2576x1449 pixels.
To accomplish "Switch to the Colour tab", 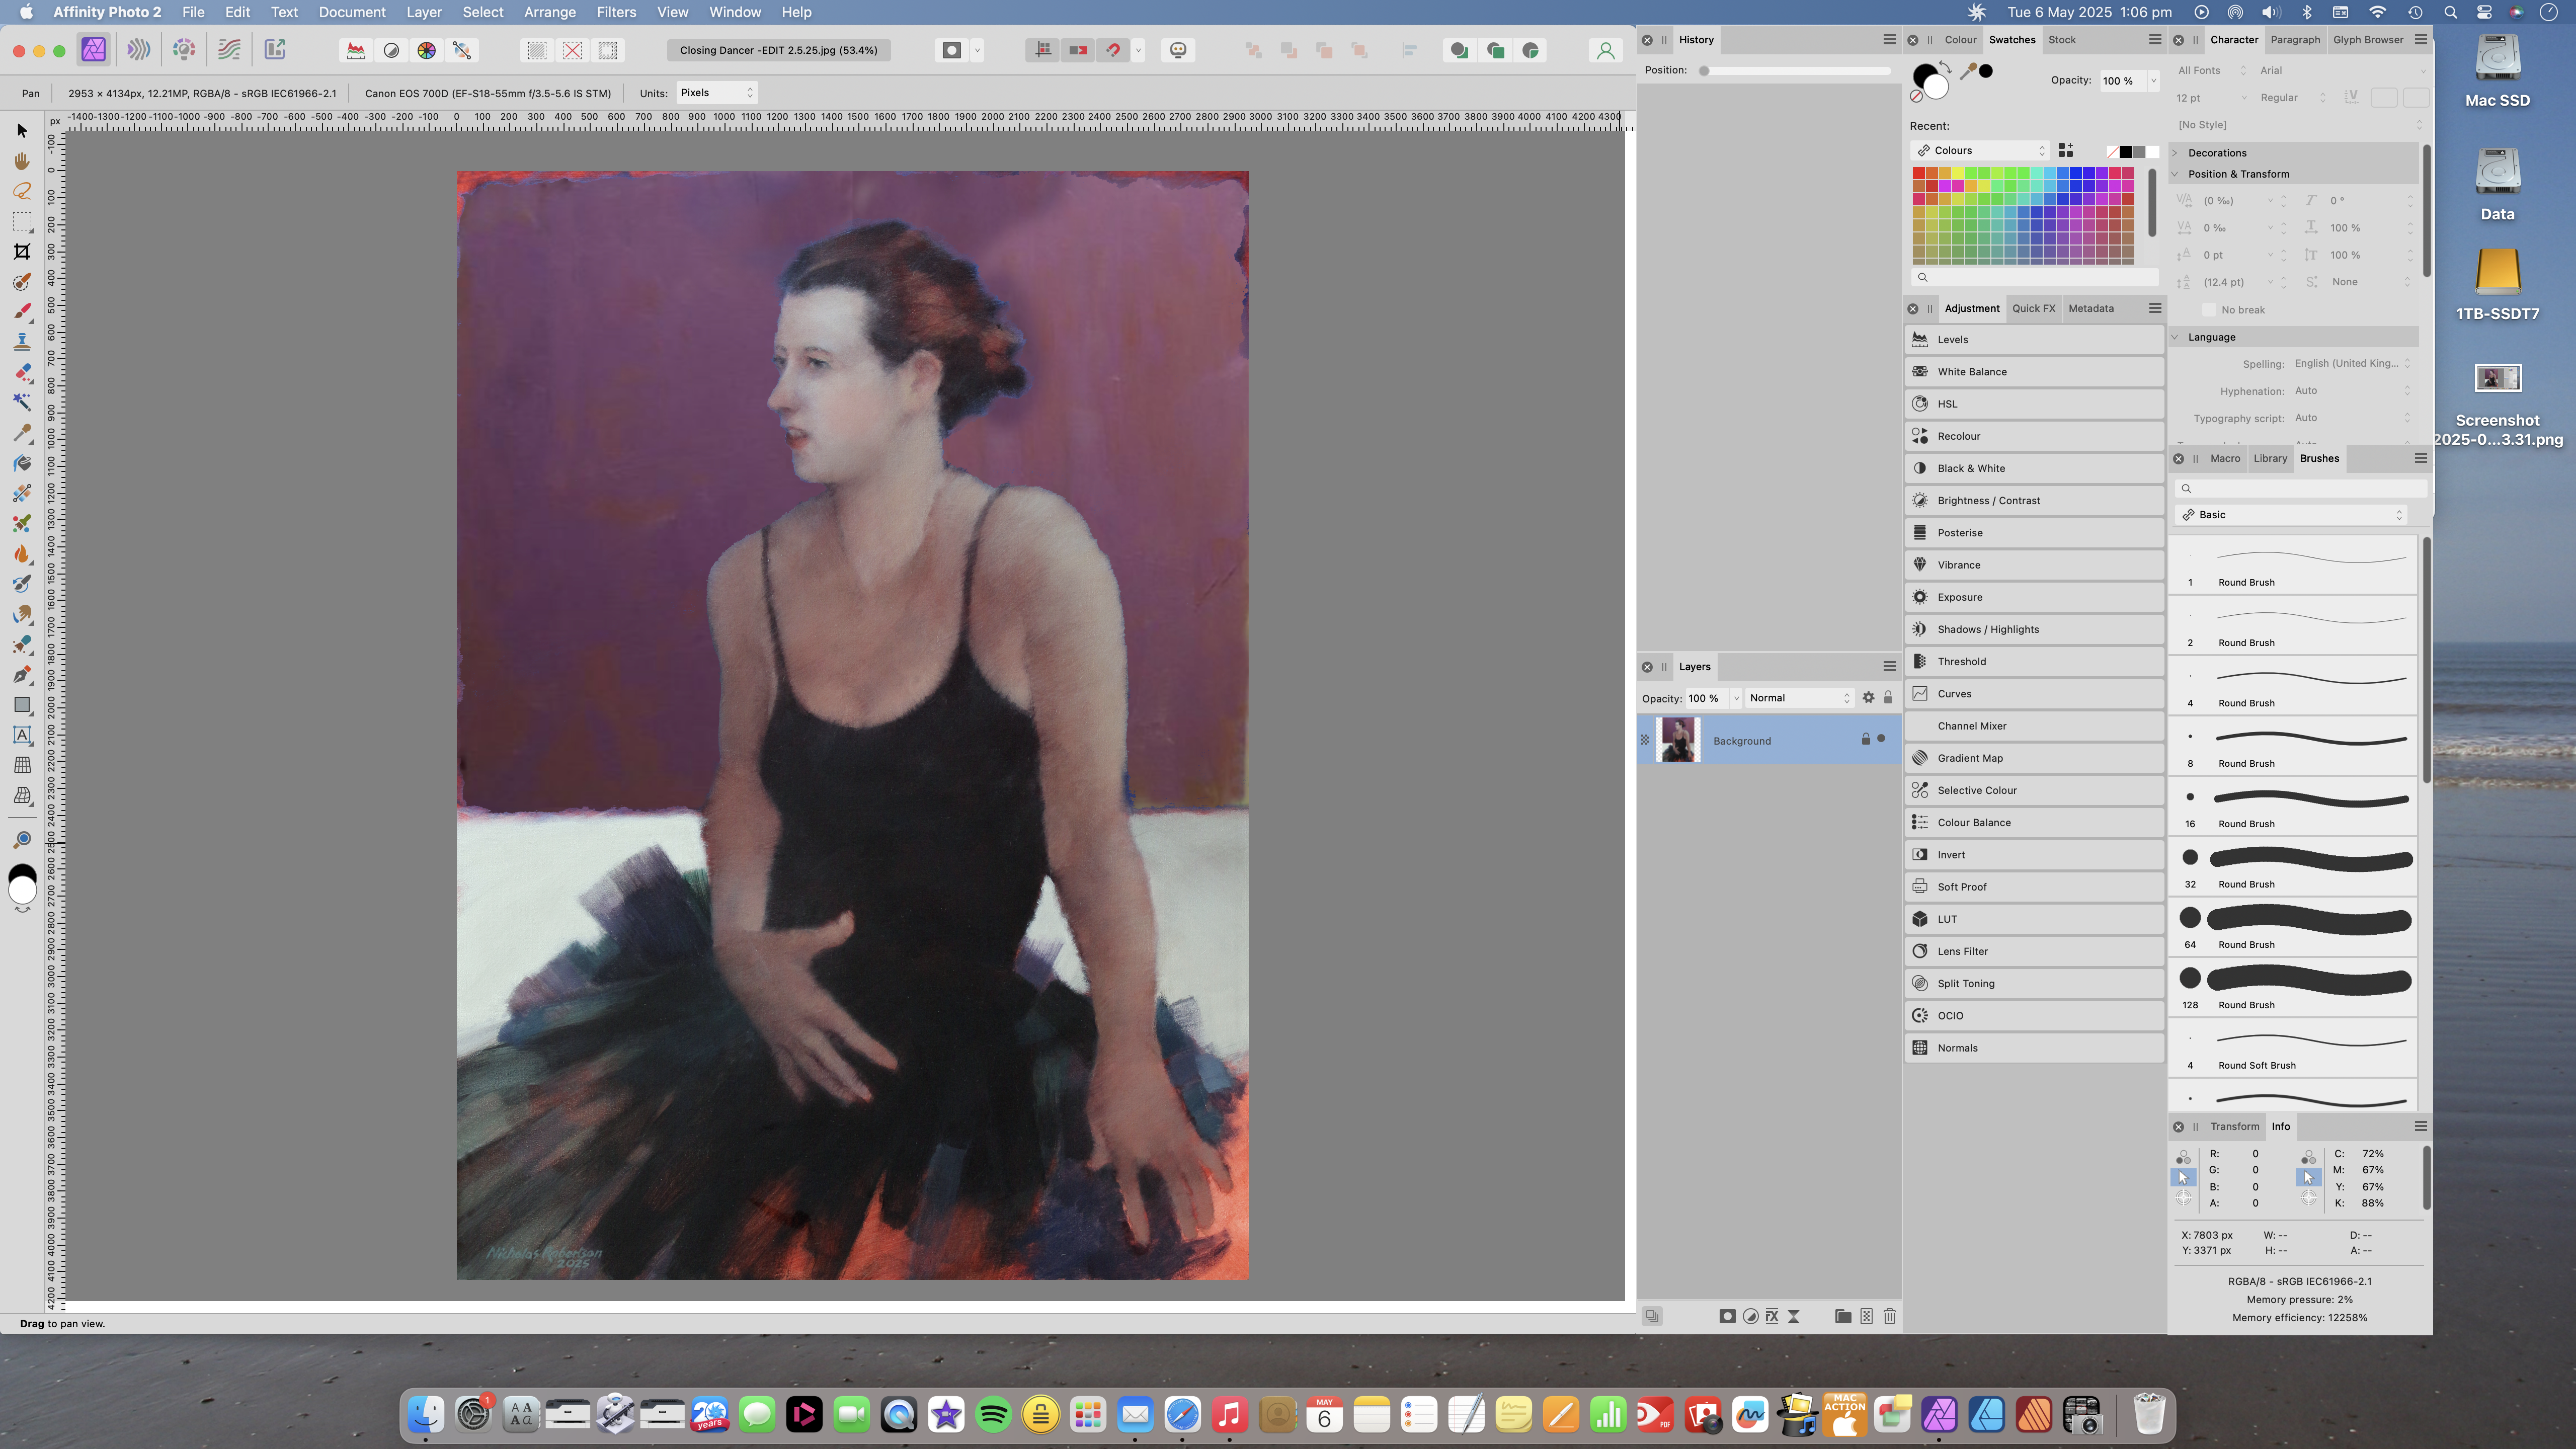I will (x=1960, y=40).
